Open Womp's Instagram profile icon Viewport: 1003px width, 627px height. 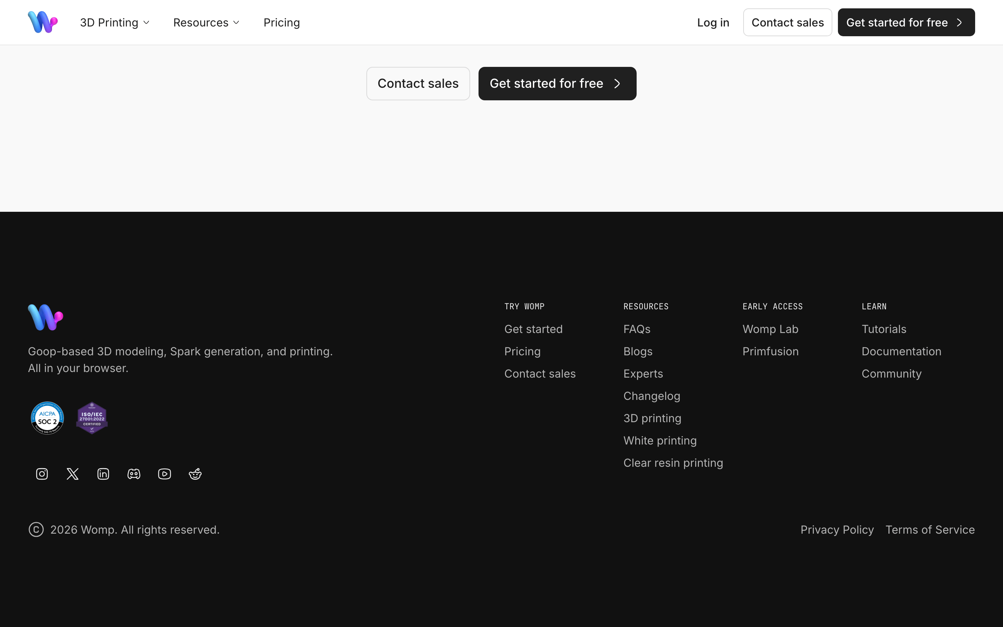point(42,474)
